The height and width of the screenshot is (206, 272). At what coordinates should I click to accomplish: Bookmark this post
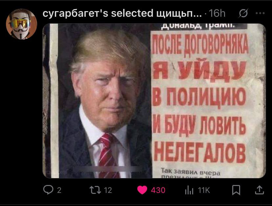236,190
